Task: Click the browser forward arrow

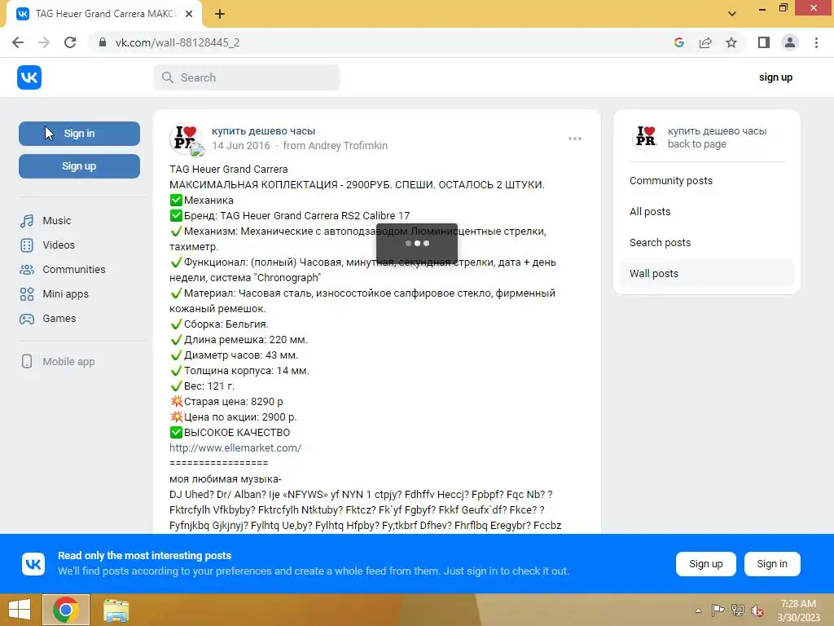Action: 44,42
